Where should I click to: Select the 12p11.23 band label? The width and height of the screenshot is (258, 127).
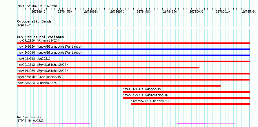pyautogui.click(x=24, y=25)
